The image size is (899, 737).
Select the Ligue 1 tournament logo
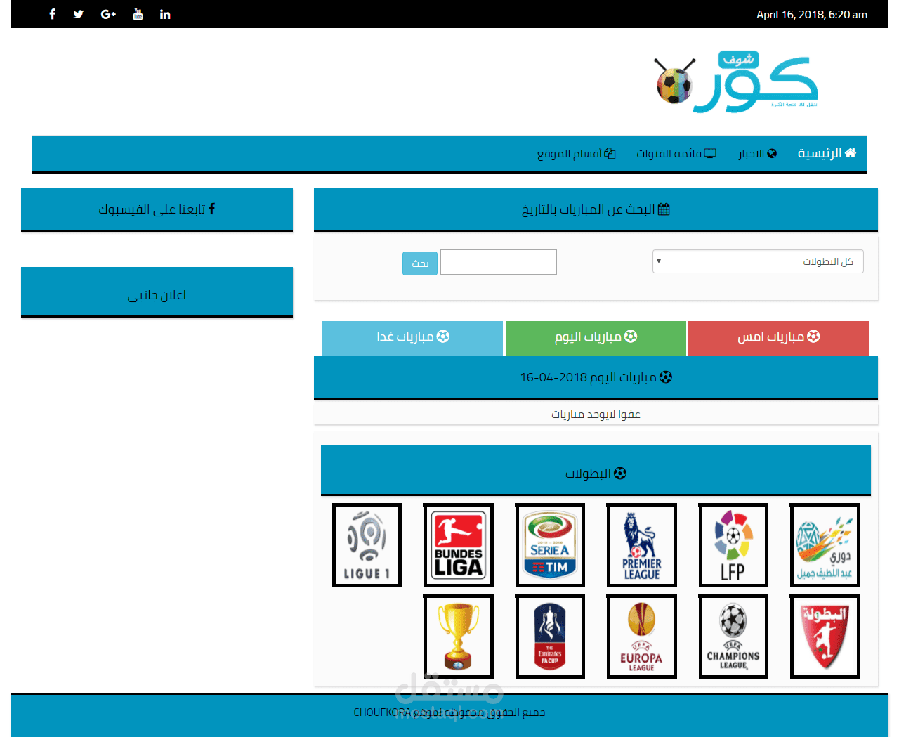click(x=367, y=545)
